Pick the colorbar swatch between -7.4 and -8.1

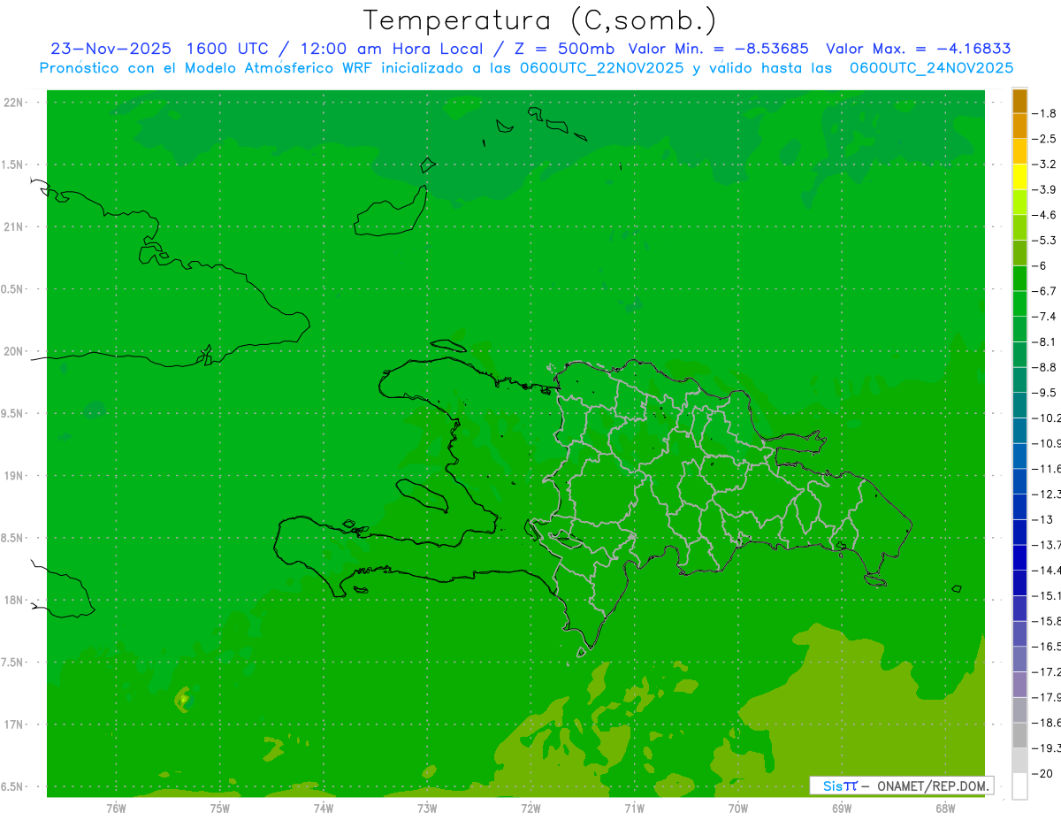[1019, 329]
